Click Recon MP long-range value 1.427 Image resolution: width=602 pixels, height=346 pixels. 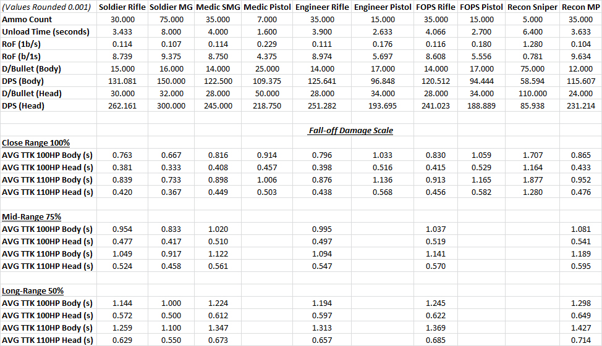[x=580, y=327]
